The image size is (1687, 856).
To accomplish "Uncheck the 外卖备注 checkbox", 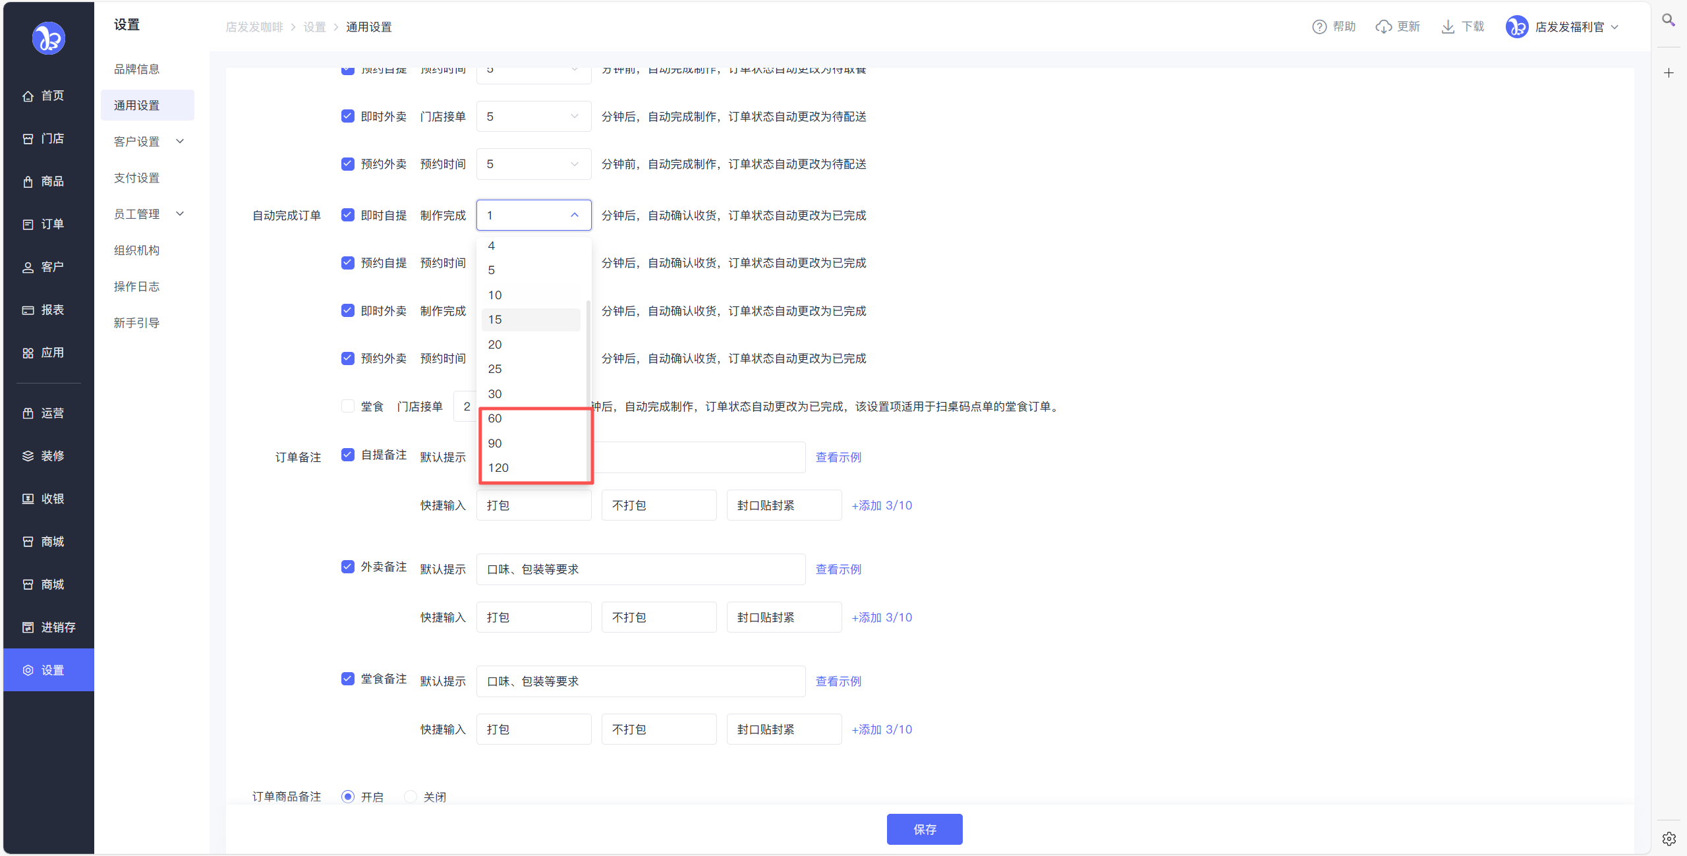I will [x=348, y=567].
